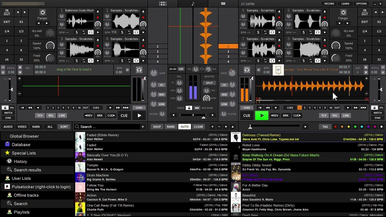Enable the talk microphone button
This screenshot has height=217, width=386.
[181, 69]
